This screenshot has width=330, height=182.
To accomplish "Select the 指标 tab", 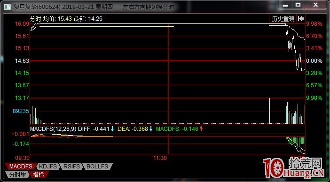I will pos(39,174).
